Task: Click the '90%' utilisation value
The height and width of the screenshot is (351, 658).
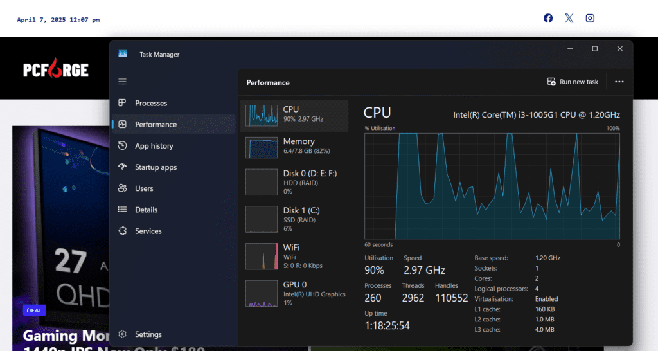Action: coord(374,270)
